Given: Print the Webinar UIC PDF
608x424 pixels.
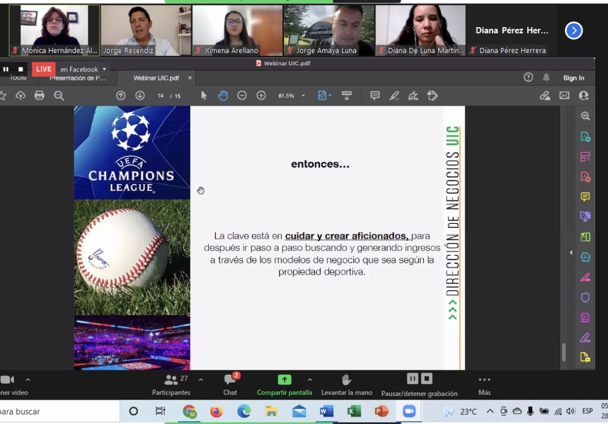Looking at the screenshot, I should pyautogui.click(x=39, y=96).
